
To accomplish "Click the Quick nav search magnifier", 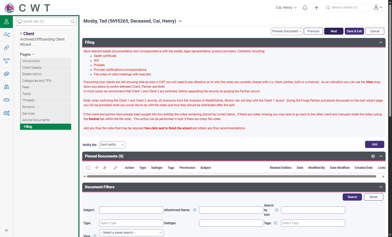I will (x=73, y=22).
